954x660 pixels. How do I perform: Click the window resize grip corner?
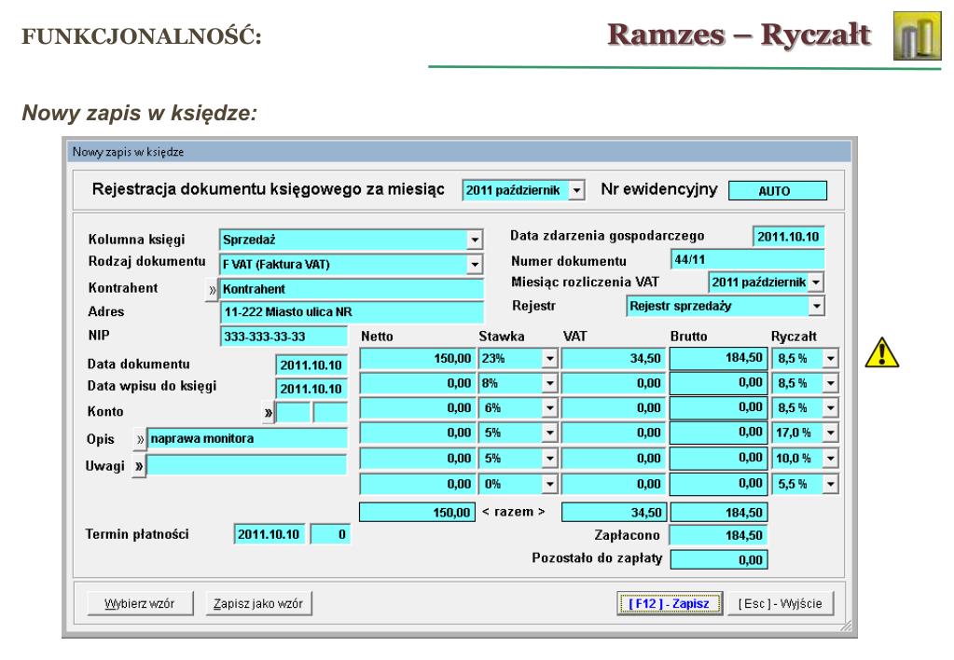[847, 626]
